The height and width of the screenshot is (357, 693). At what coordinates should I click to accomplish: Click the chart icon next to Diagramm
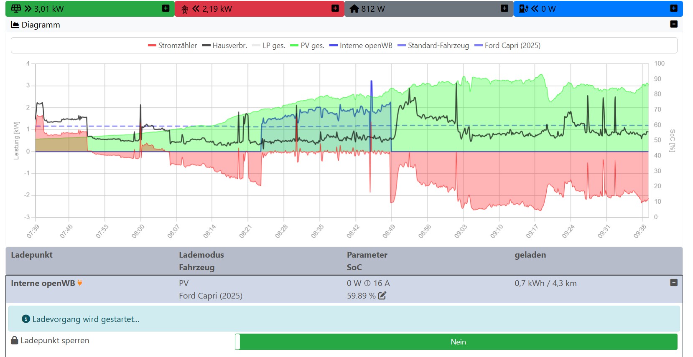click(15, 25)
